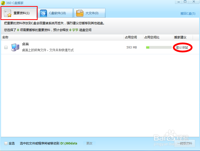Screen dimensions: 200x151
Task: Switch to the C盘软件(18) tab
Action: click(x=56, y=13)
